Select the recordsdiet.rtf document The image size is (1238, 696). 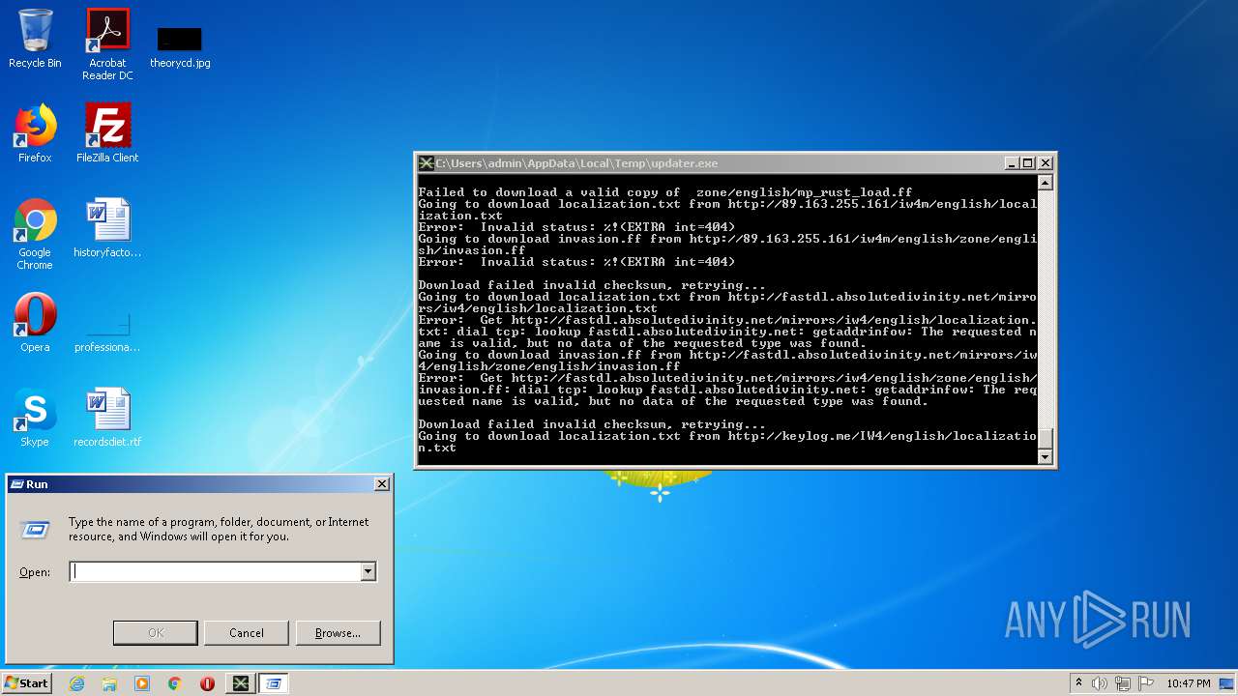pyautogui.click(x=107, y=418)
